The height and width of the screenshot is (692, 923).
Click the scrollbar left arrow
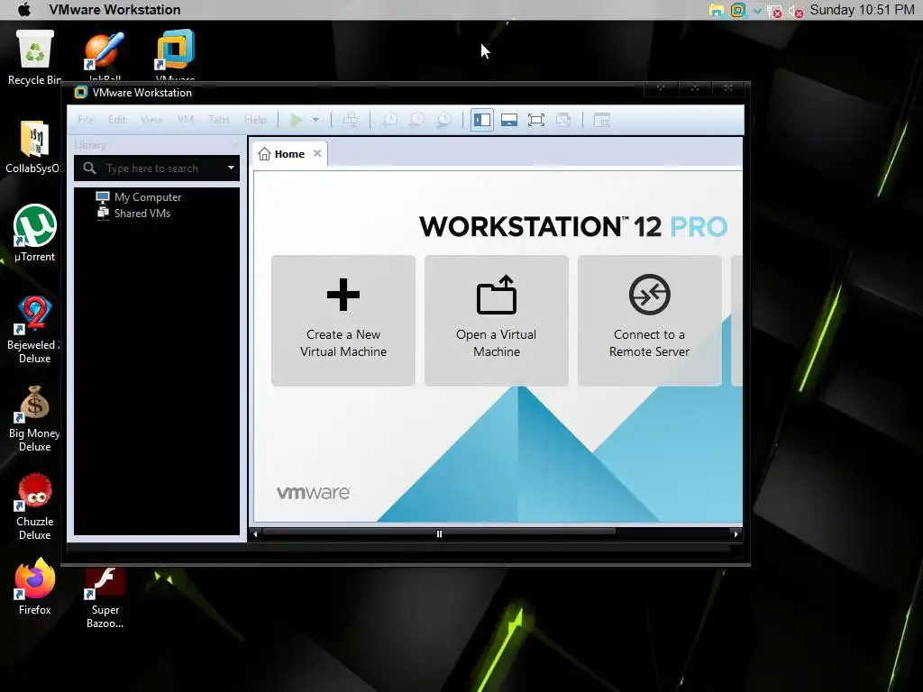[x=255, y=533]
